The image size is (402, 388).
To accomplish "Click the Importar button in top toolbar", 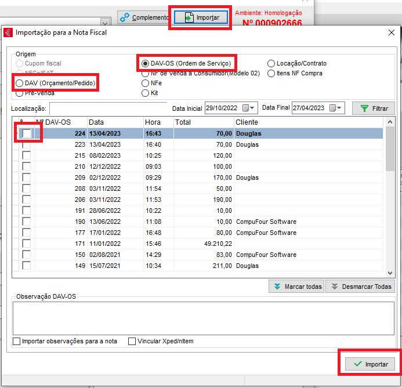I will click(201, 18).
